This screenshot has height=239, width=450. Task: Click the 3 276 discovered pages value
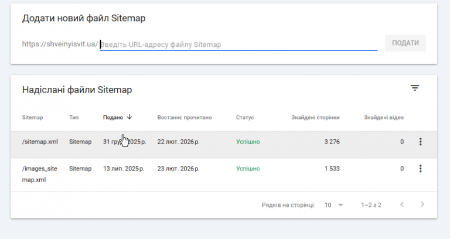(x=332, y=142)
